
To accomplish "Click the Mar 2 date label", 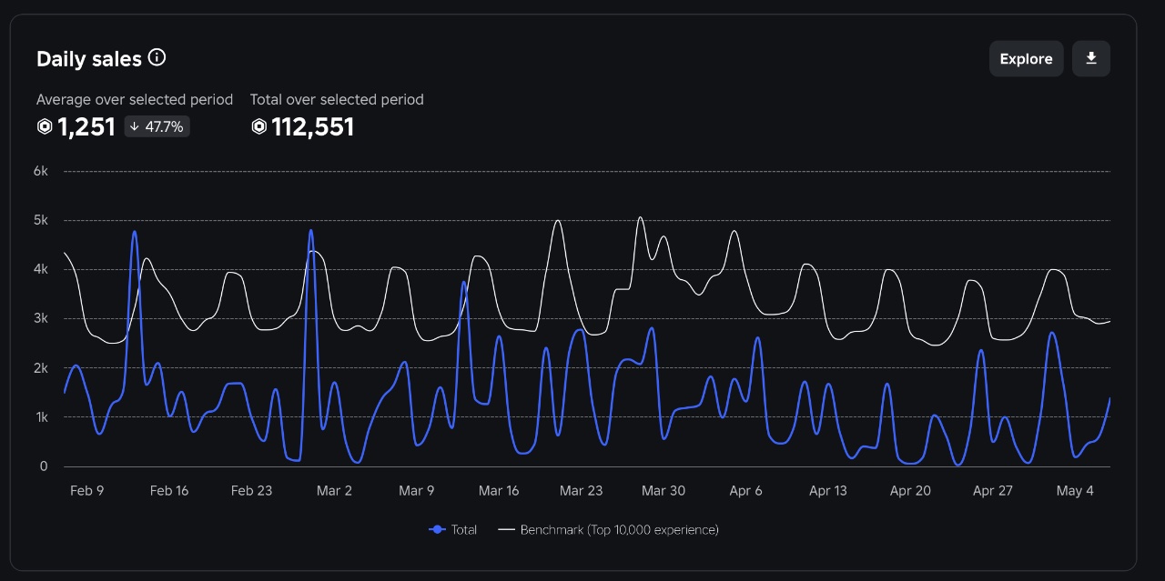I will pos(334,491).
